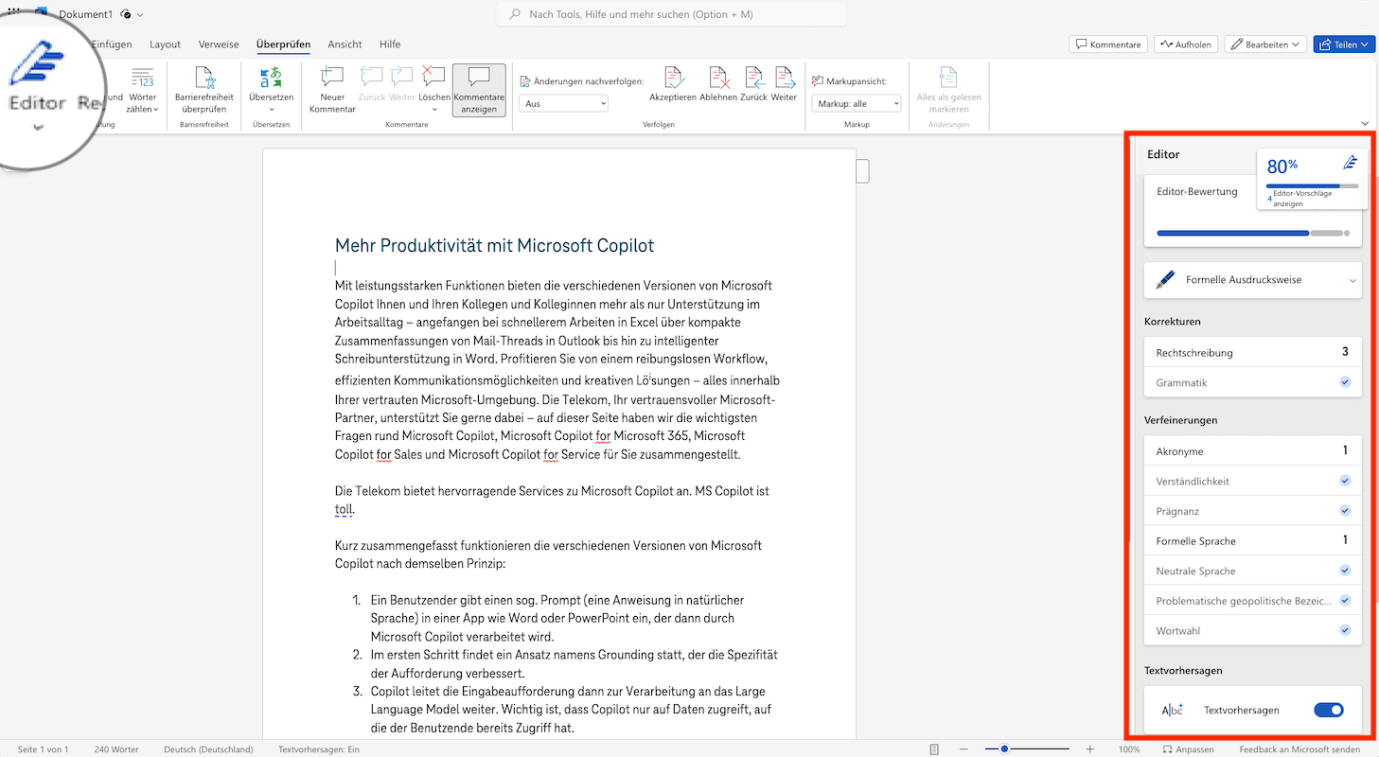Screen dimensions: 1379x757
Task: Open Änderungen nachverfolgen dropdown showing Aus
Action: 563,103
